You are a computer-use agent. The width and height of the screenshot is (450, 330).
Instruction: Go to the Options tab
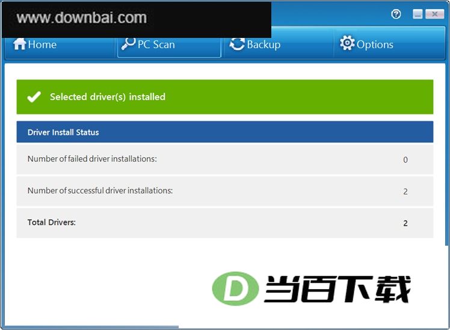point(389,45)
